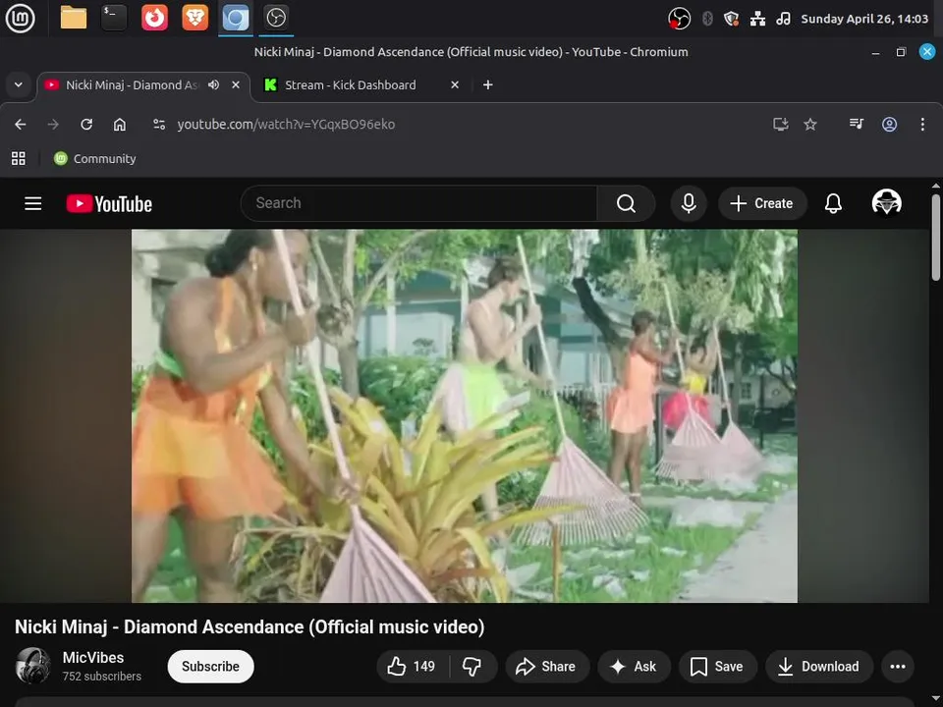Close the Nicki Minaj YouTube tab

(236, 84)
